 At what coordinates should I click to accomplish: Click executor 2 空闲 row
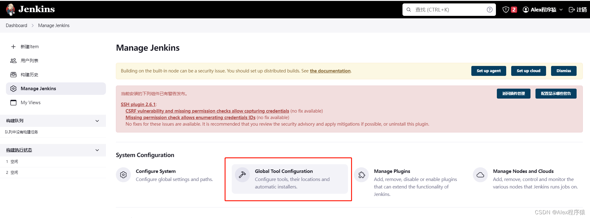click(x=53, y=173)
